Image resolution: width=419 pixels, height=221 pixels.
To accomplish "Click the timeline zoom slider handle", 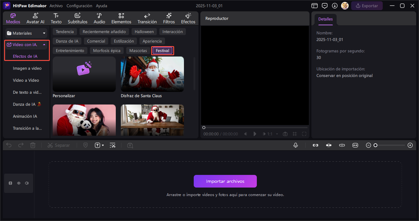I will coord(375,145).
